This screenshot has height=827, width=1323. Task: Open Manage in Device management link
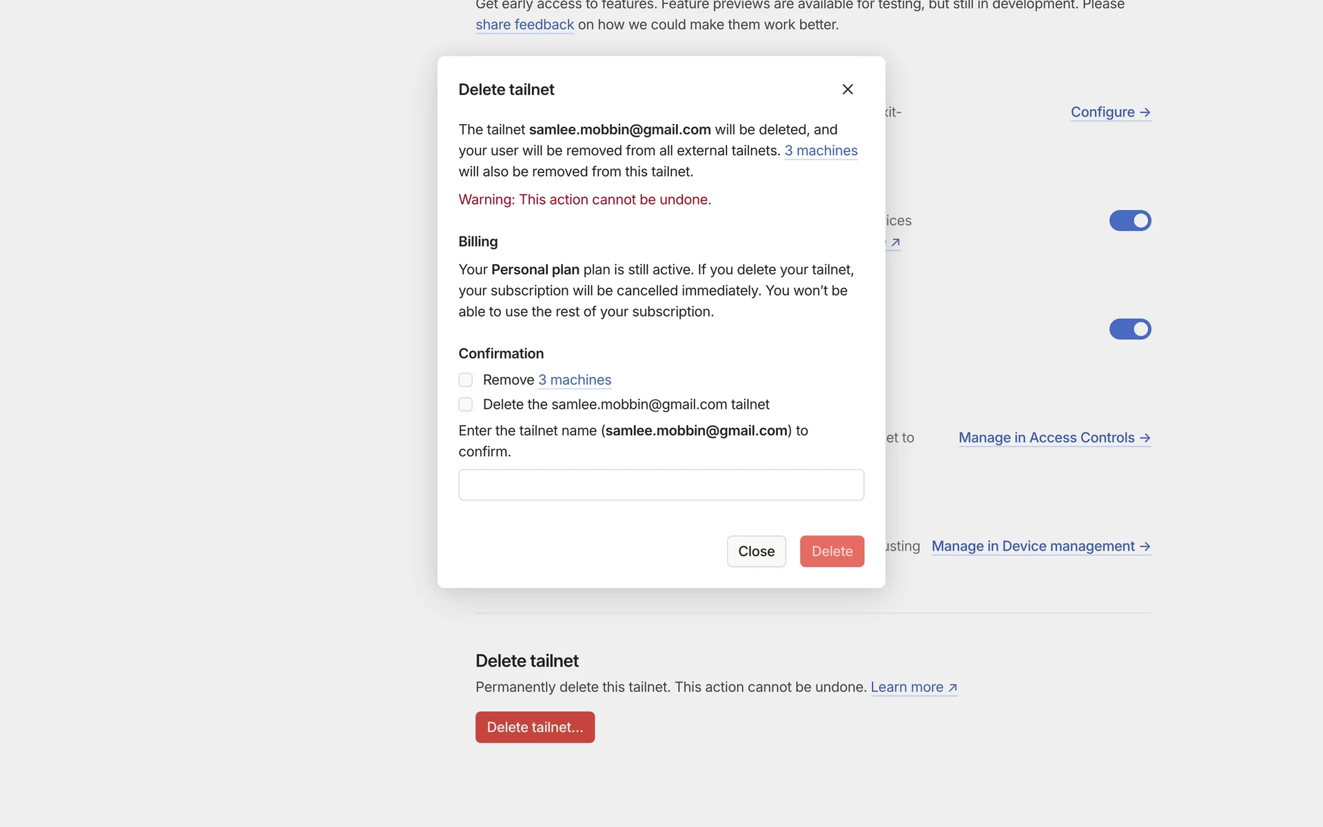(x=1033, y=547)
